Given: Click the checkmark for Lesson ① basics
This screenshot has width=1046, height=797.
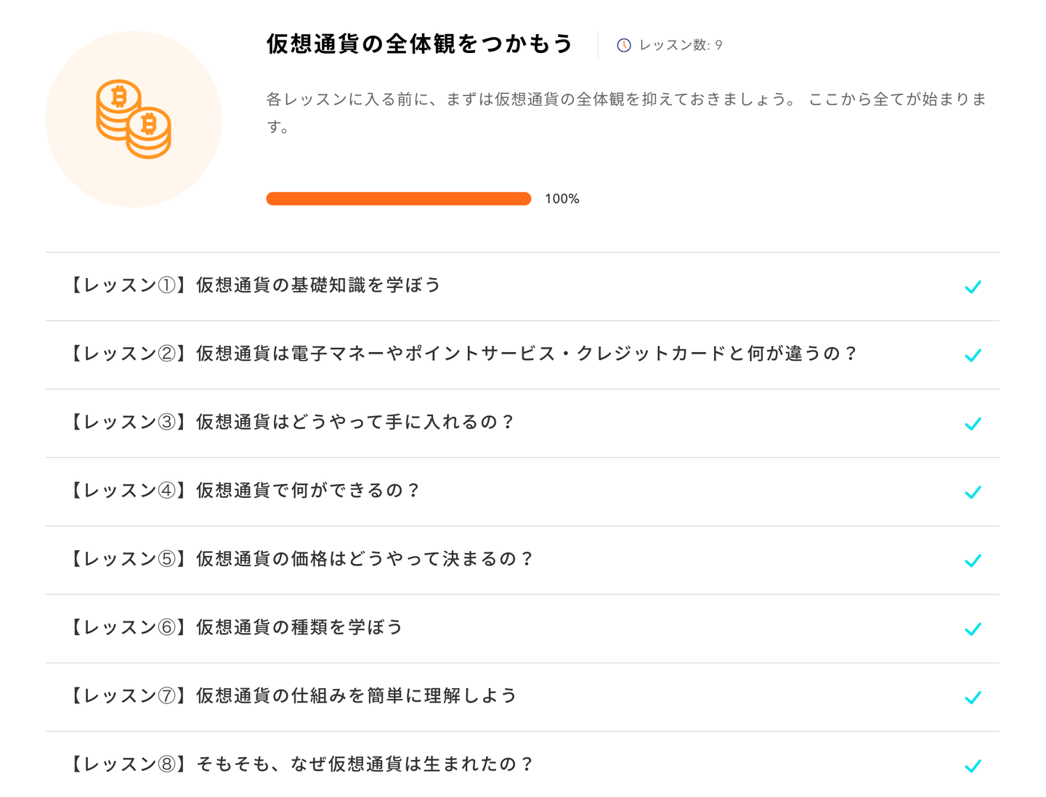Looking at the screenshot, I should 973,287.
